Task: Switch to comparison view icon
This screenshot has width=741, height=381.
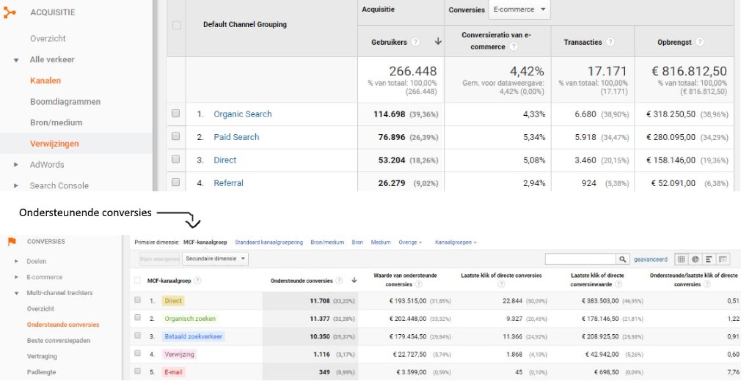Action: [x=723, y=259]
